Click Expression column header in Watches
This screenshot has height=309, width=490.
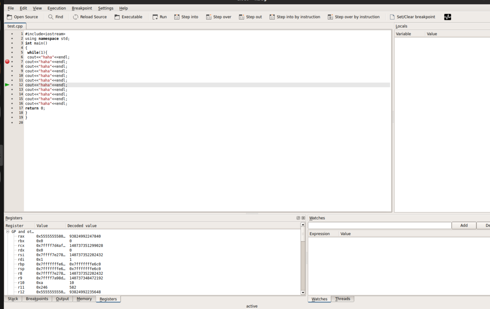click(x=324, y=234)
